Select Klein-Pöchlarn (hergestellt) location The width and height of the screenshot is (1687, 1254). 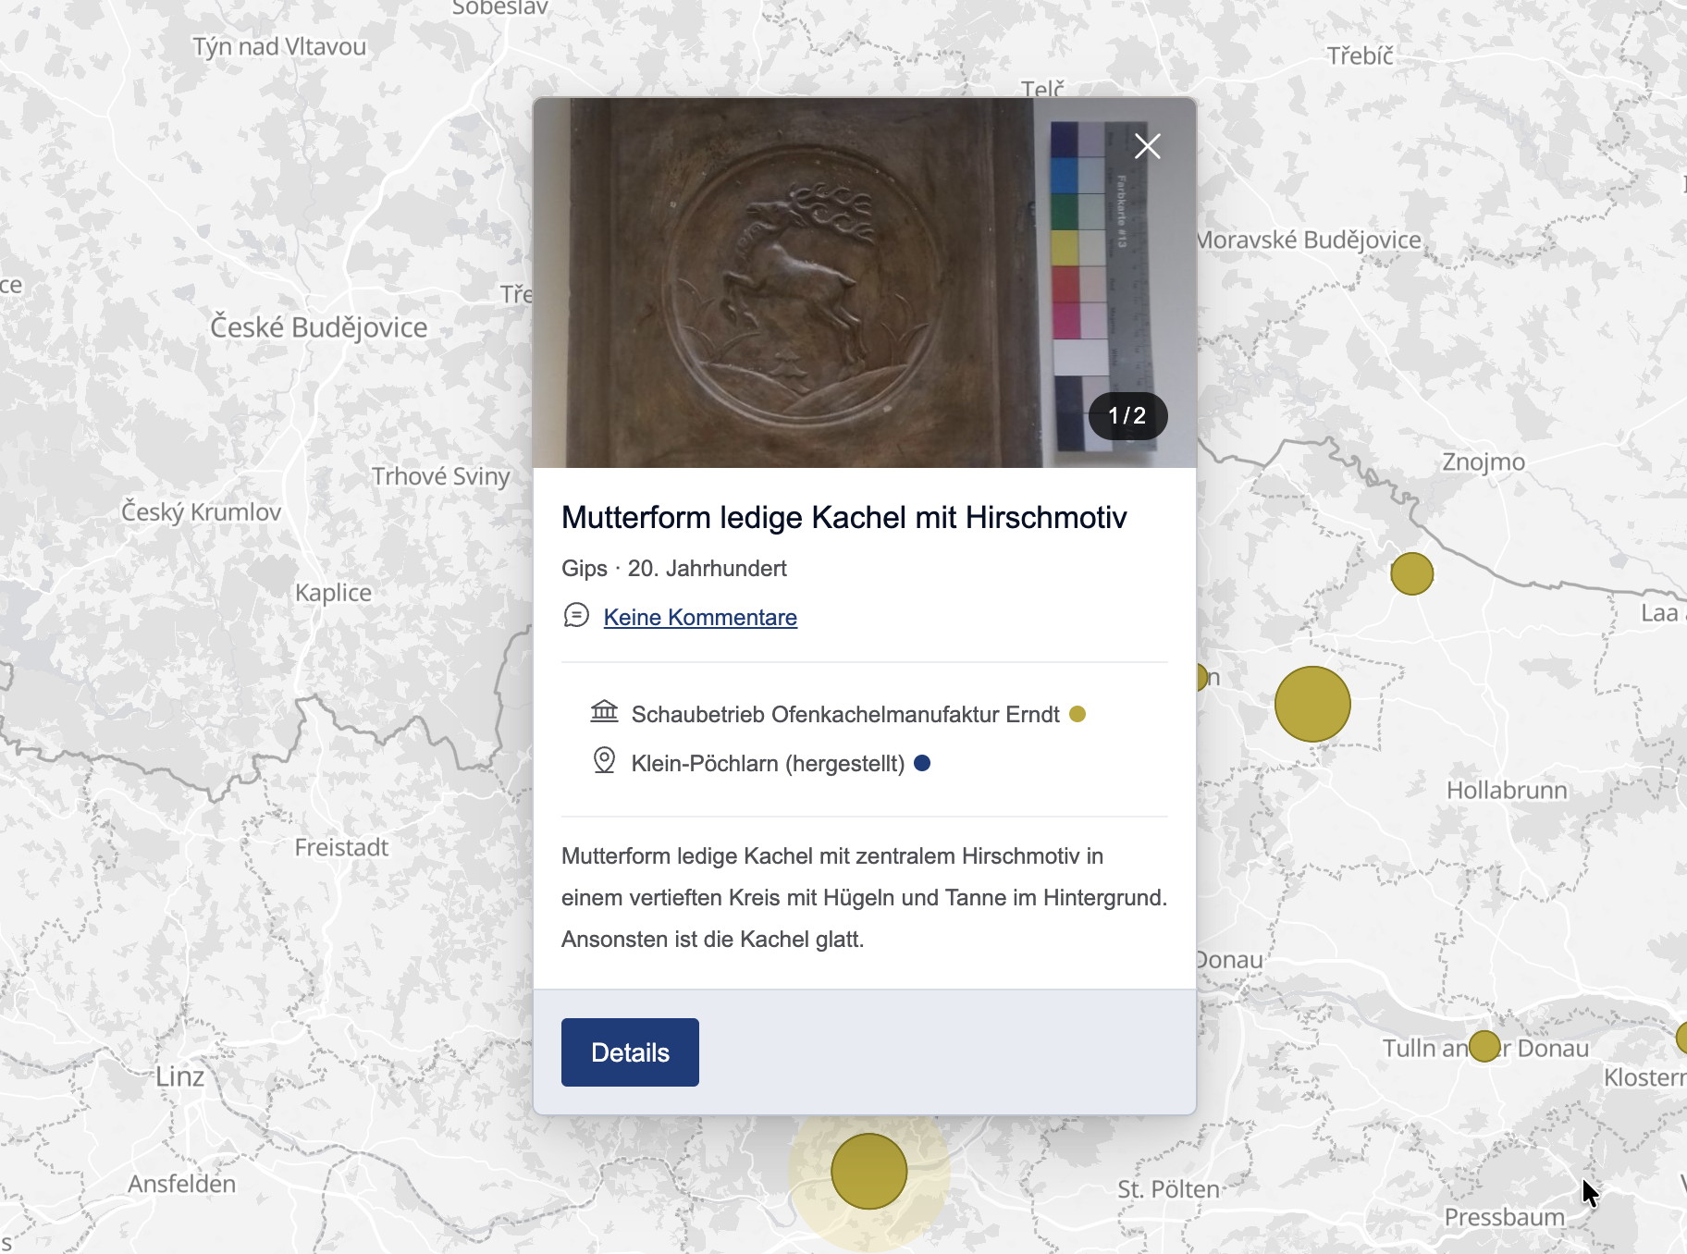tap(768, 764)
